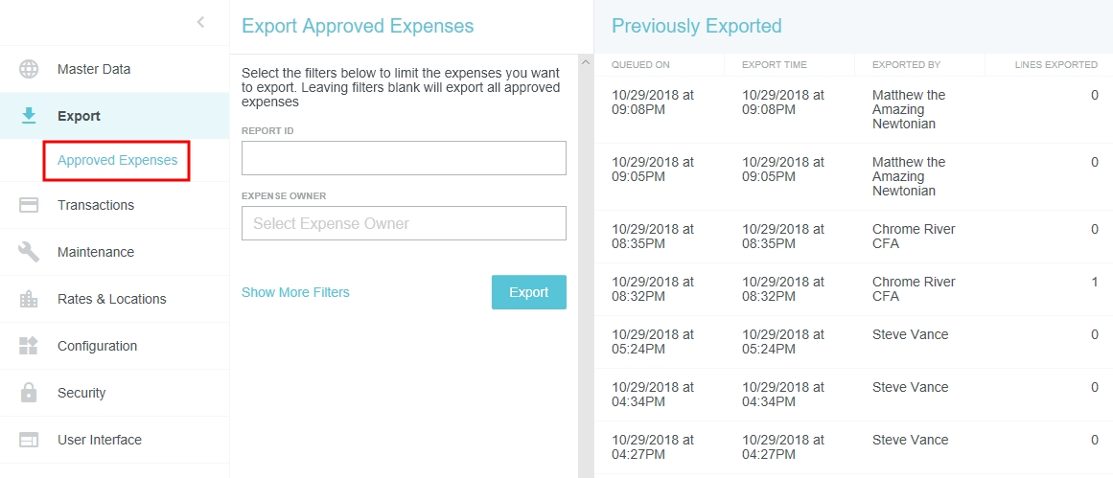Click the Export download arrow icon
This screenshot has height=478, width=1113.
coord(29,116)
